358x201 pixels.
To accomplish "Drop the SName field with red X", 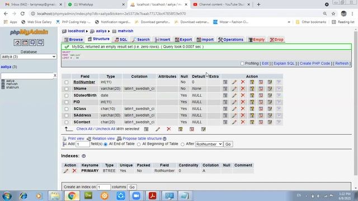I will click(243, 89).
